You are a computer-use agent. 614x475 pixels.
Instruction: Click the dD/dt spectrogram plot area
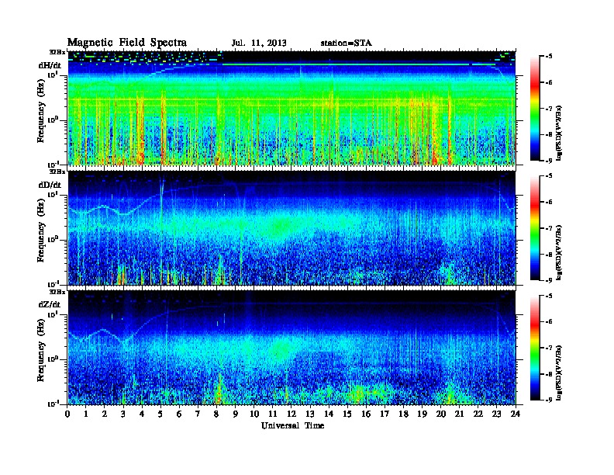coord(291,227)
